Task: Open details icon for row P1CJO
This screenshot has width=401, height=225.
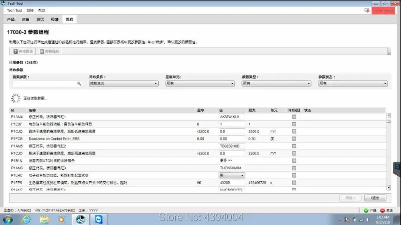Action: pos(294,153)
